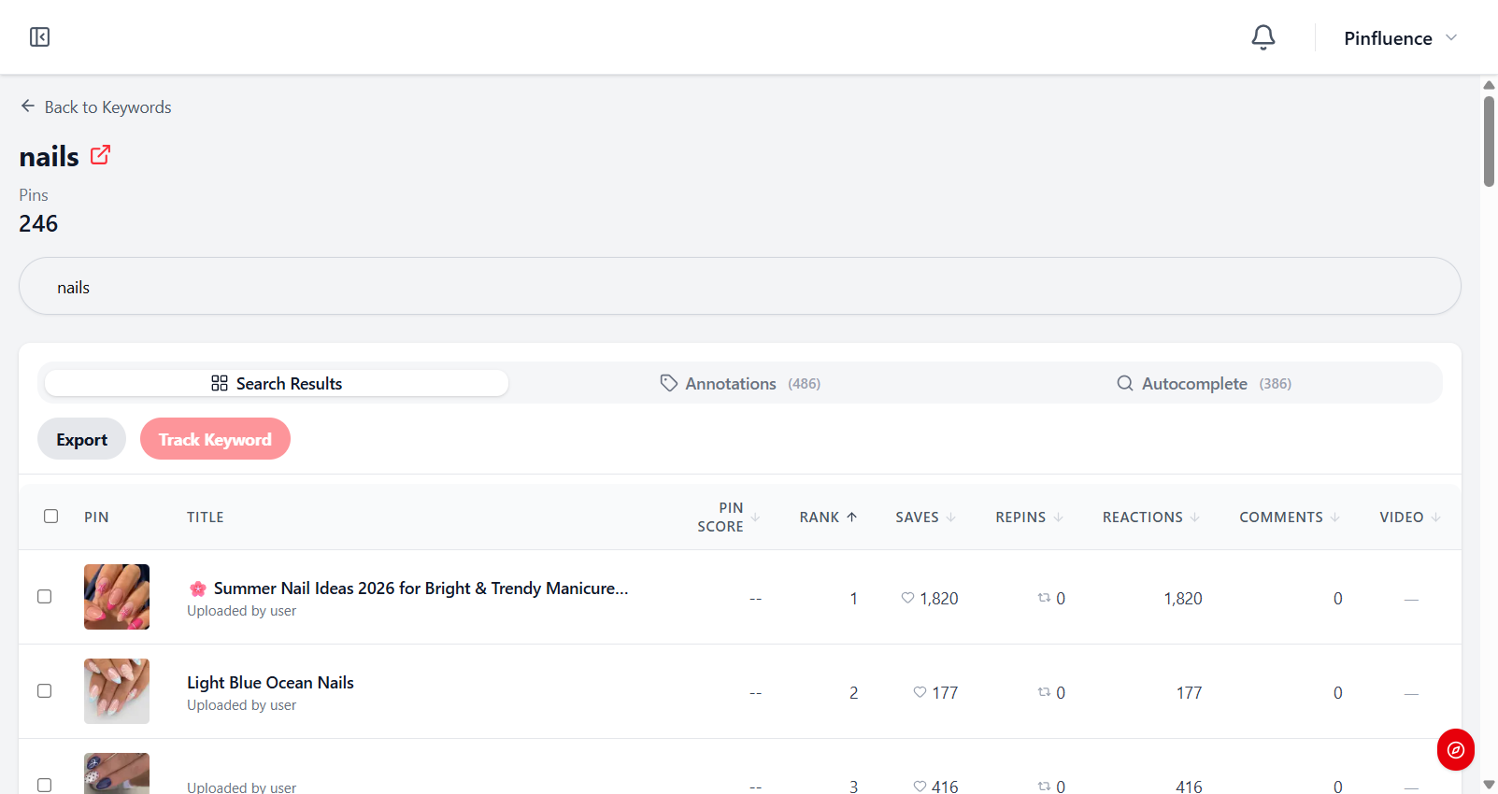Click reactions value 1,820

1183,599
